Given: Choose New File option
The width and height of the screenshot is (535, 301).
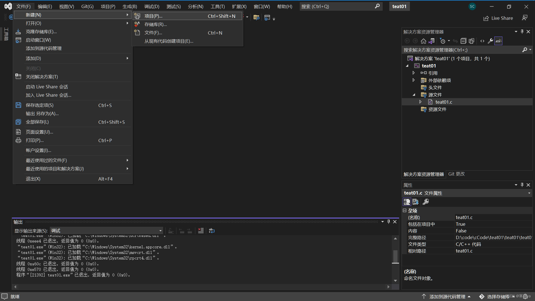Looking at the screenshot, I should click(188, 33).
